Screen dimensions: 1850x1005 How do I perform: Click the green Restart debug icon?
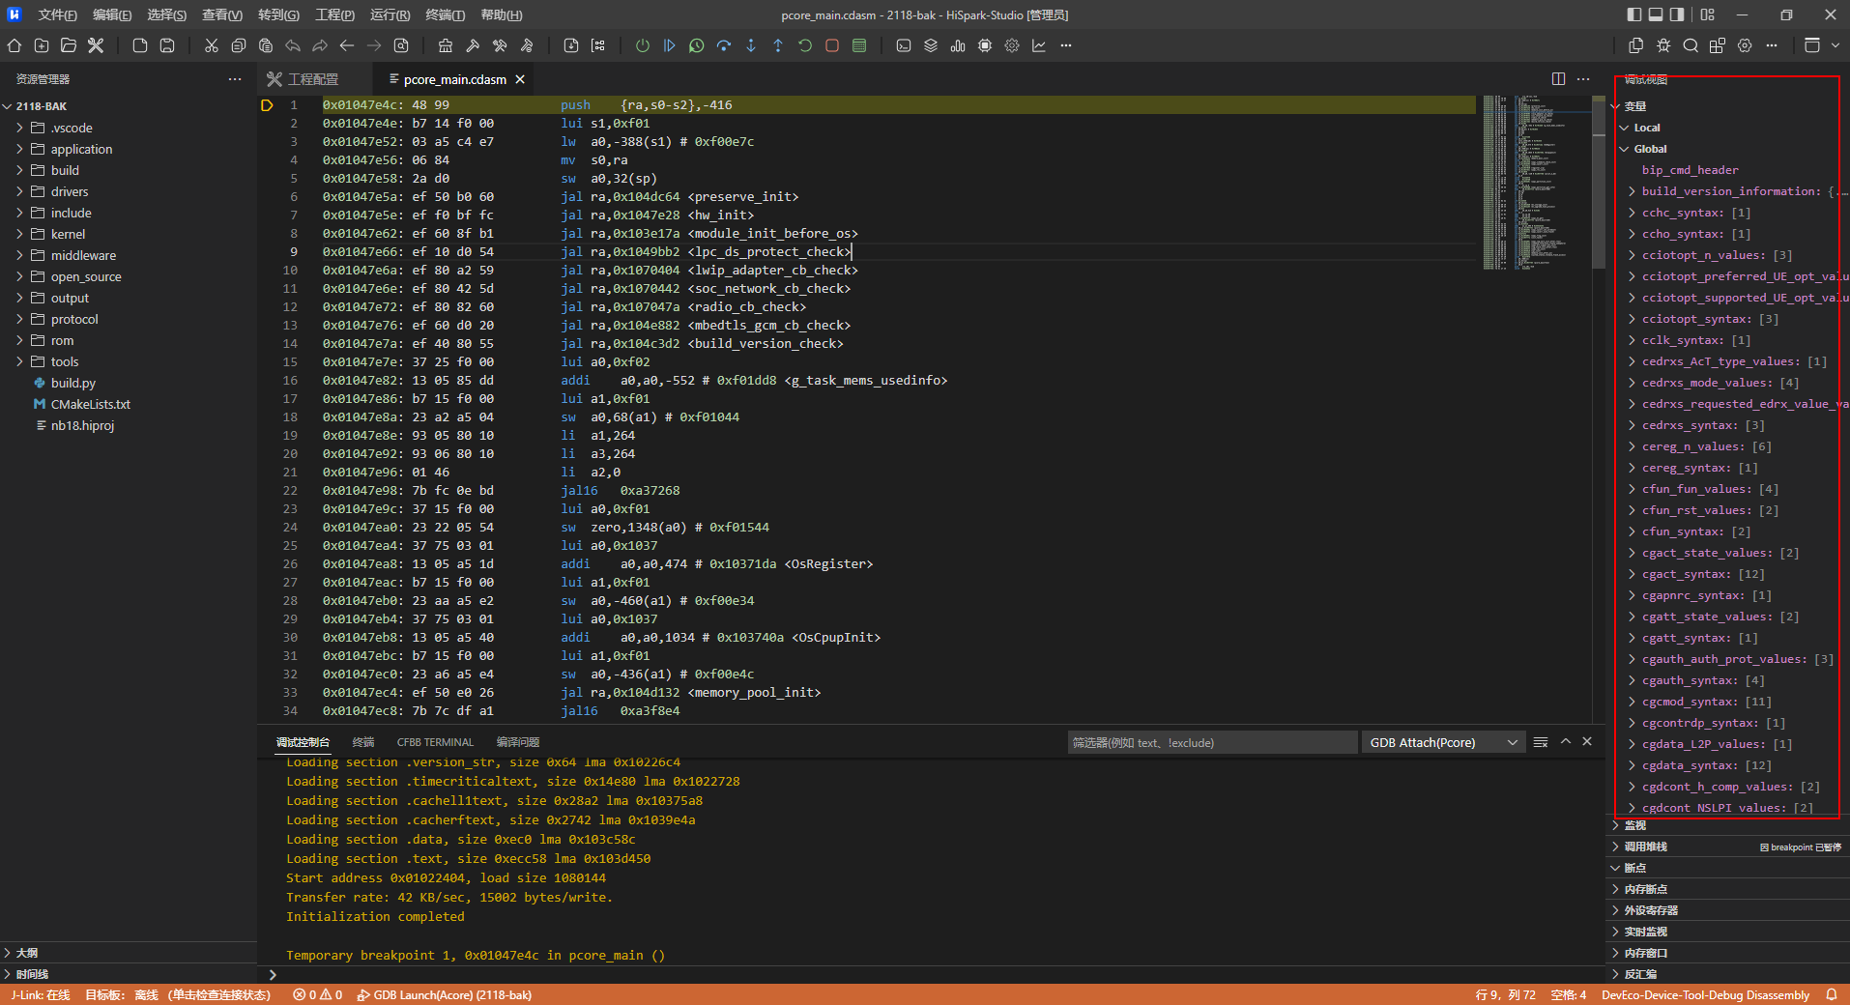(804, 45)
